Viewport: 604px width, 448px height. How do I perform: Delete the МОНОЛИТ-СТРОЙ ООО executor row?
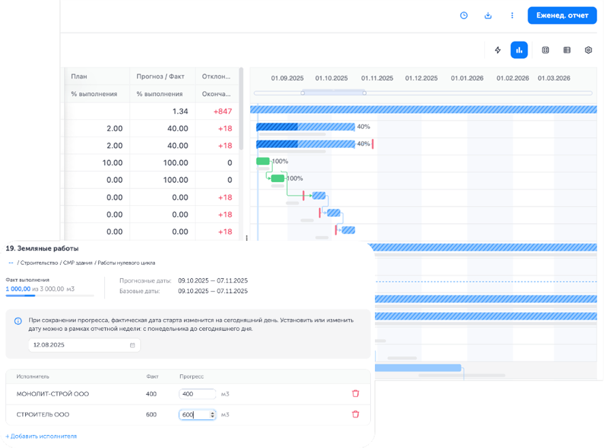(355, 393)
